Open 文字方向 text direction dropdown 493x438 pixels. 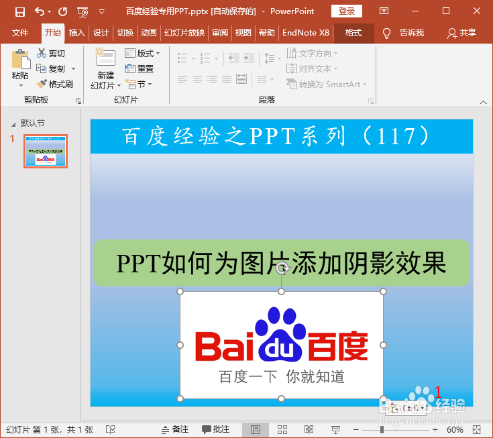click(312, 53)
